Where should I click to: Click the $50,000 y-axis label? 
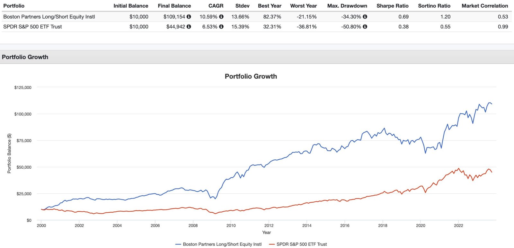click(24, 167)
